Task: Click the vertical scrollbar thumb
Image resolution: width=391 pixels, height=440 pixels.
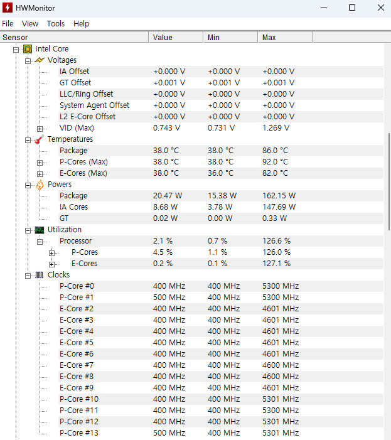Action: [388, 181]
